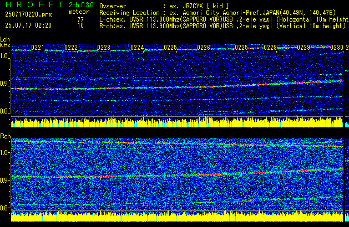Click the green "meteor" label
The image size is (349, 227).
pyautogui.click(x=79, y=12)
